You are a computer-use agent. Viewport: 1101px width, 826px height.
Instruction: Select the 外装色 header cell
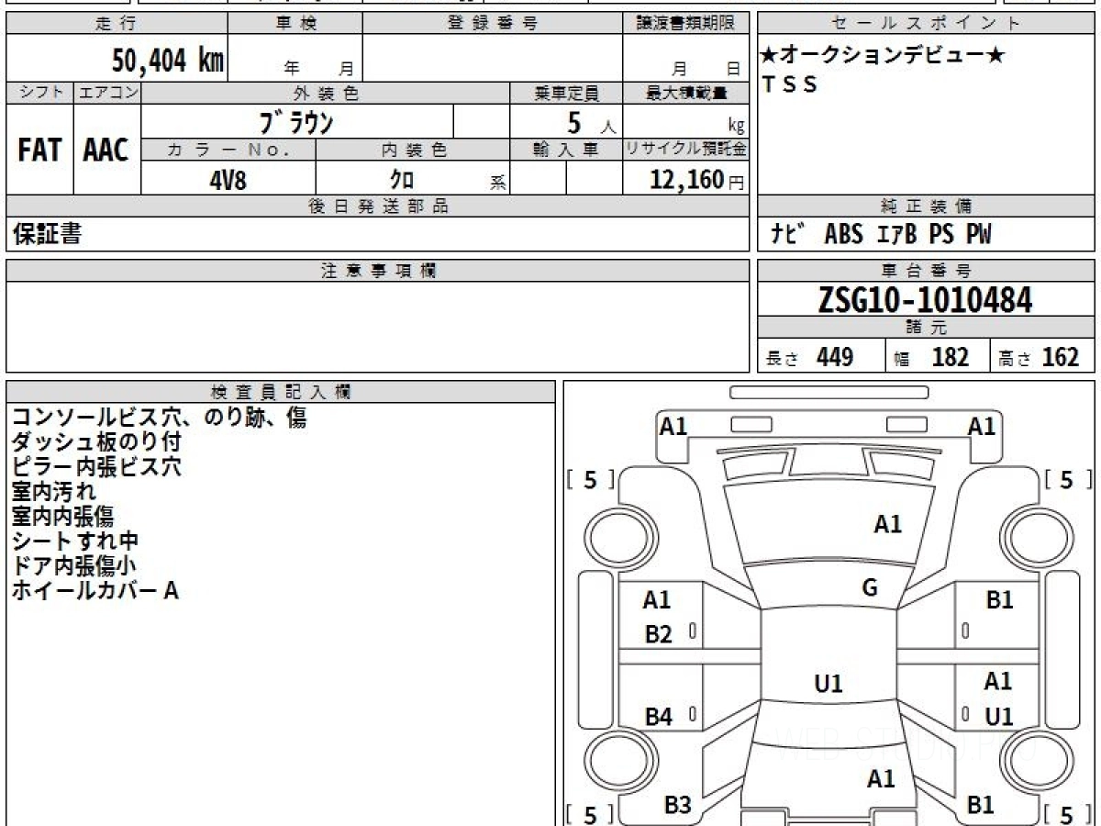coord(326,93)
